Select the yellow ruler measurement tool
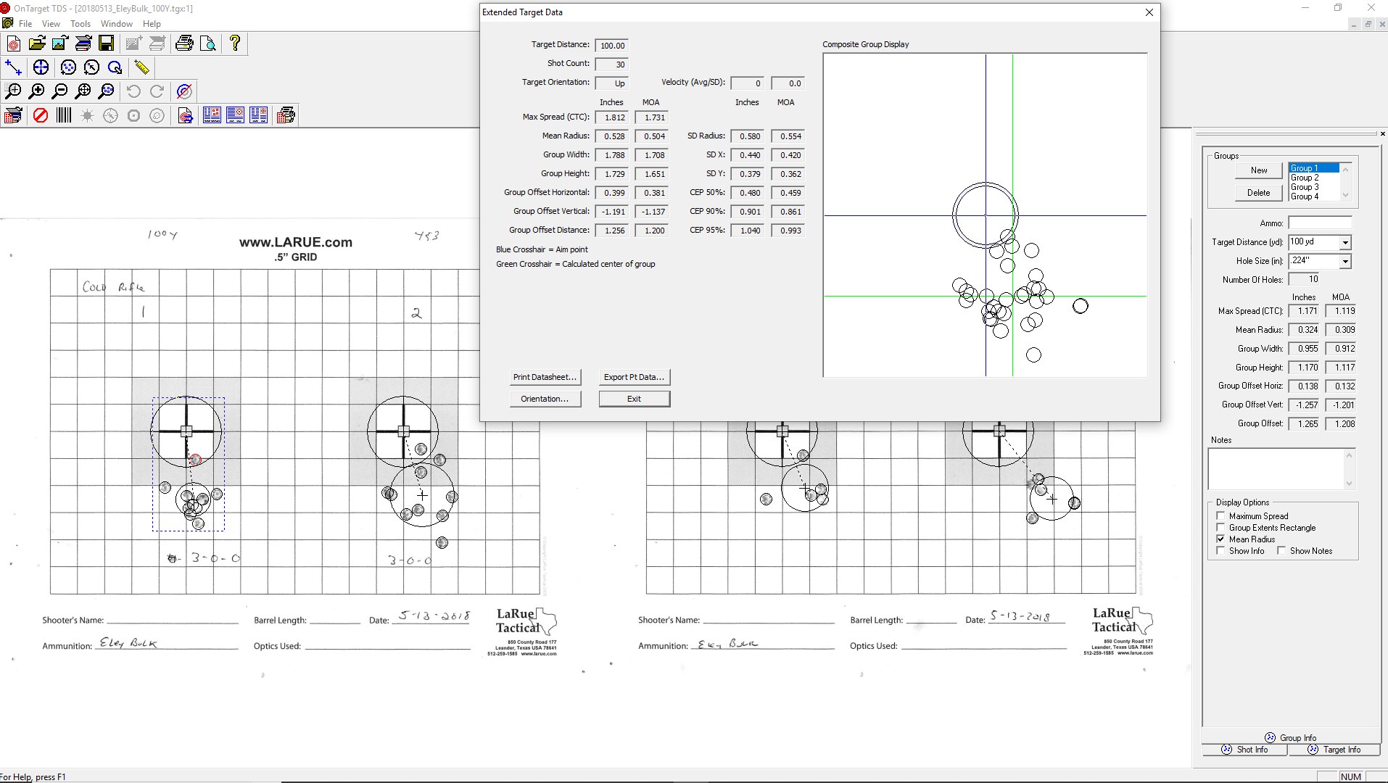This screenshot has width=1388, height=783. (141, 67)
